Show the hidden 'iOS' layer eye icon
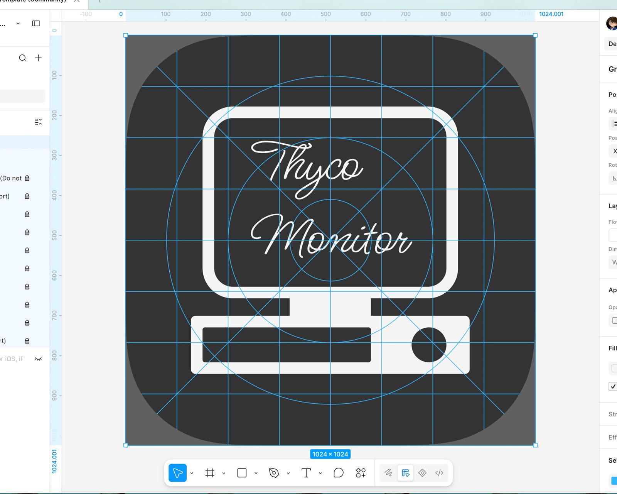 pos(38,359)
